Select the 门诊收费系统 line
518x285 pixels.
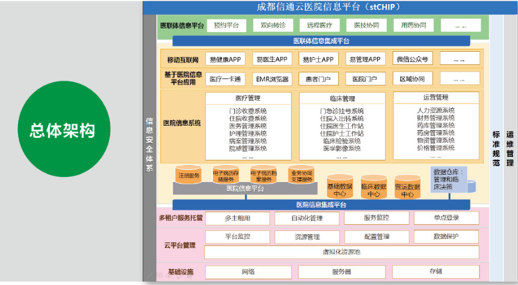click(x=248, y=111)
